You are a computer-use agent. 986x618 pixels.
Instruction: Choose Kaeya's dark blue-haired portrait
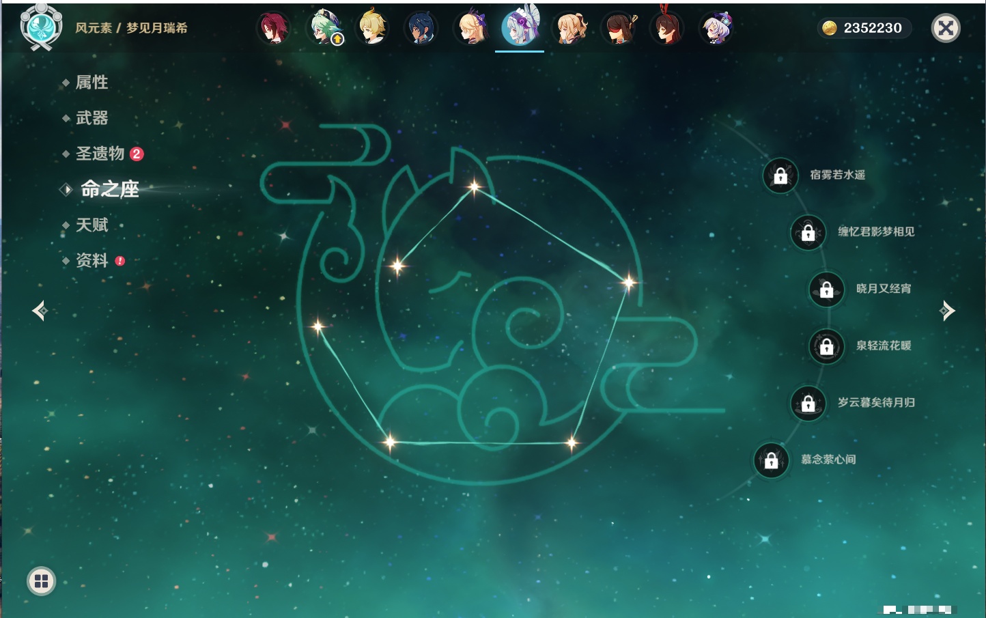[421, 29]
